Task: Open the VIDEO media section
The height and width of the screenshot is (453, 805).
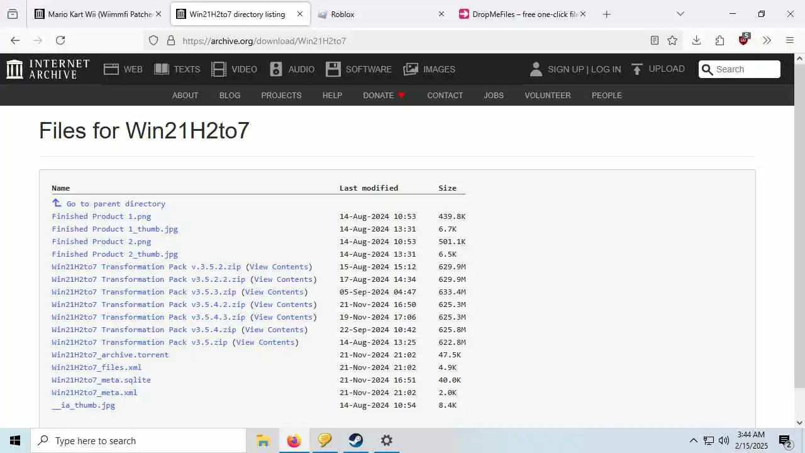Action: (234, 69)
